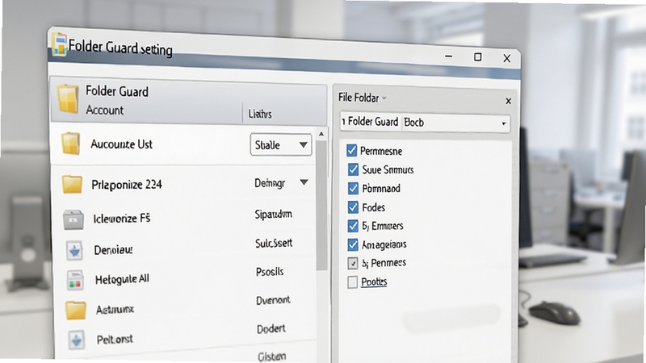Close the Folder Guard setting window
Image resolution: width=646 pixels, height=363 pixels.
[x=507, y=58]
